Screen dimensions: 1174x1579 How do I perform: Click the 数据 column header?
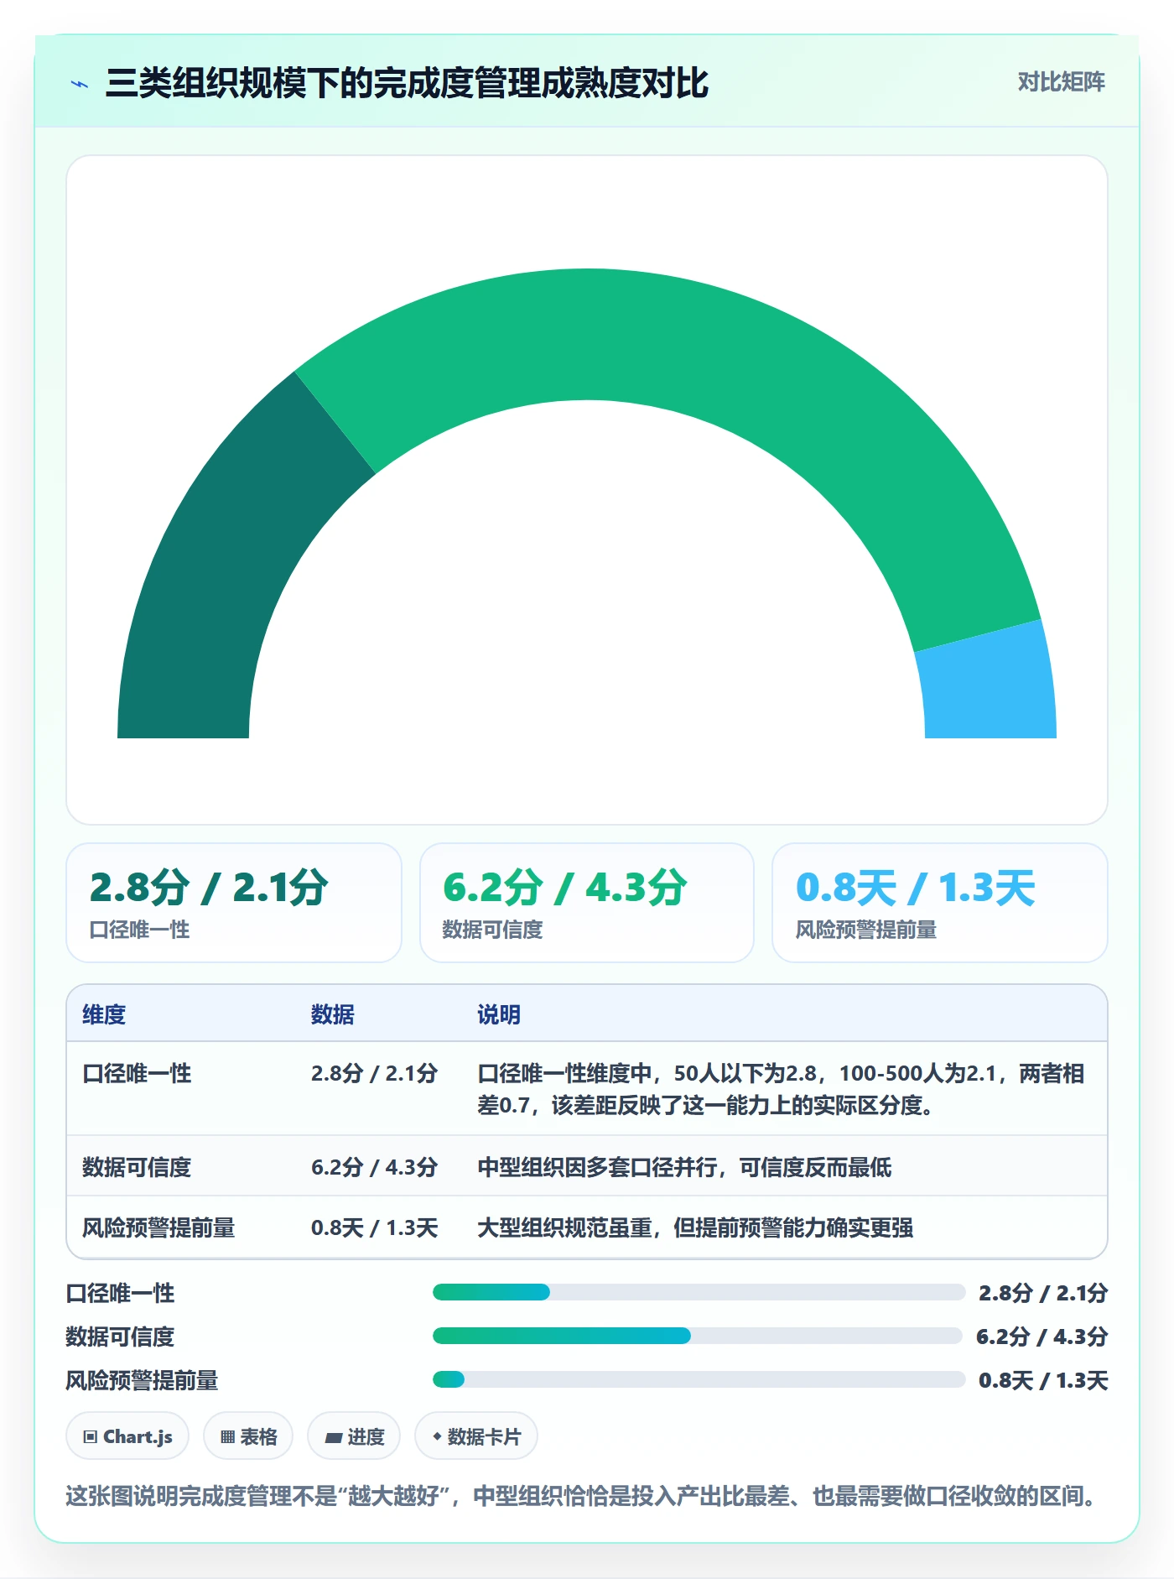click(x=333, y=1014)
